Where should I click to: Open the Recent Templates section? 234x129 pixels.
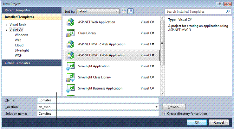pyautogui.click(x=32, y=10)
